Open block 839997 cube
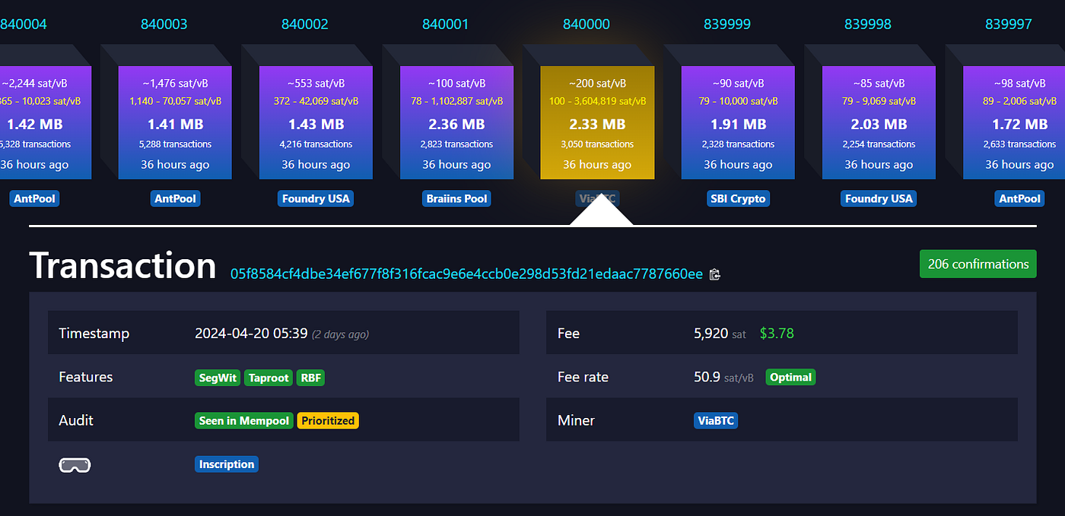1065x516 pixels. coord(1014,122)
